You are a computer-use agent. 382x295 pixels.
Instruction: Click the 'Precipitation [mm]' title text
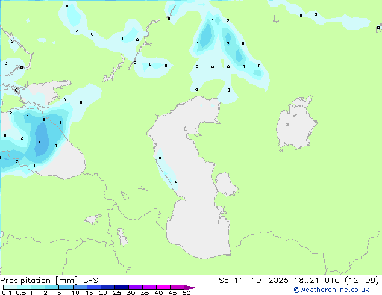click(x=39, y=281)
